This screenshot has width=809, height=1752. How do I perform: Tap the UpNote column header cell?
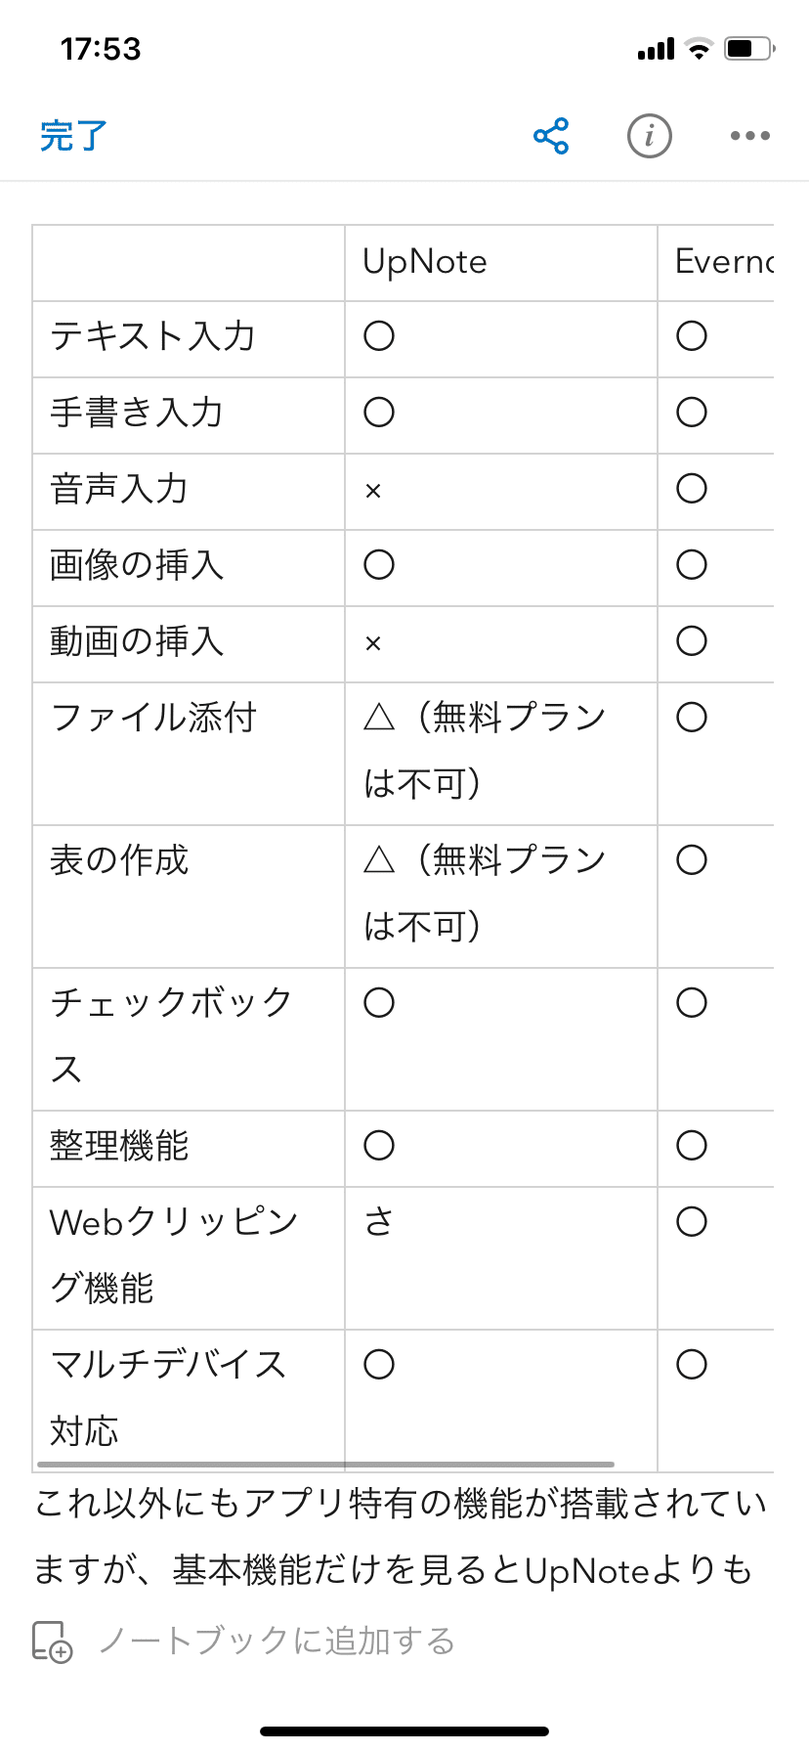pos(501,263)
